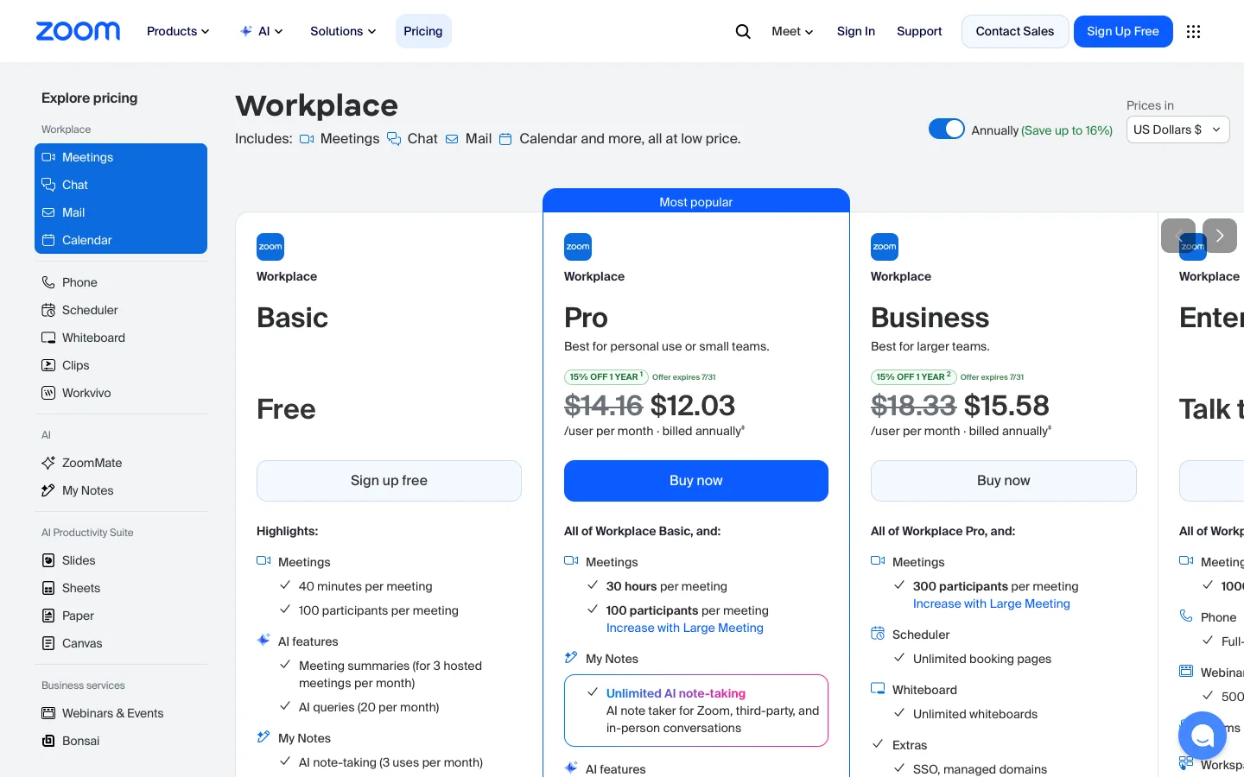Click the Zoom logo in header
Image resolution: width=1244 pixels, height=777 pixels.
[78, 31]
